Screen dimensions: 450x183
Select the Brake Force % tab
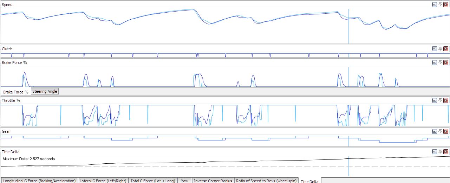(16, 92)
